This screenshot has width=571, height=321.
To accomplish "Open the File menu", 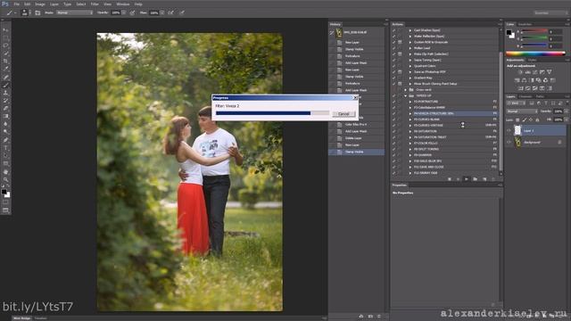I will [16, 4].
